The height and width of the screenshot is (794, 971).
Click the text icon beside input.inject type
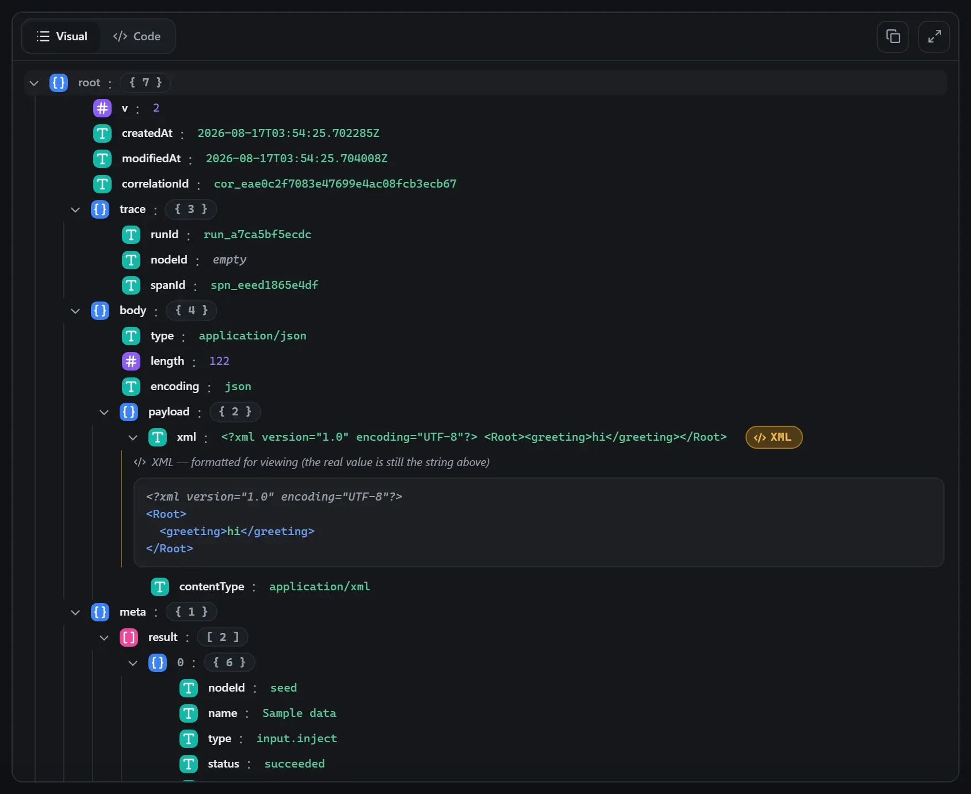click(x=189, y=739)
